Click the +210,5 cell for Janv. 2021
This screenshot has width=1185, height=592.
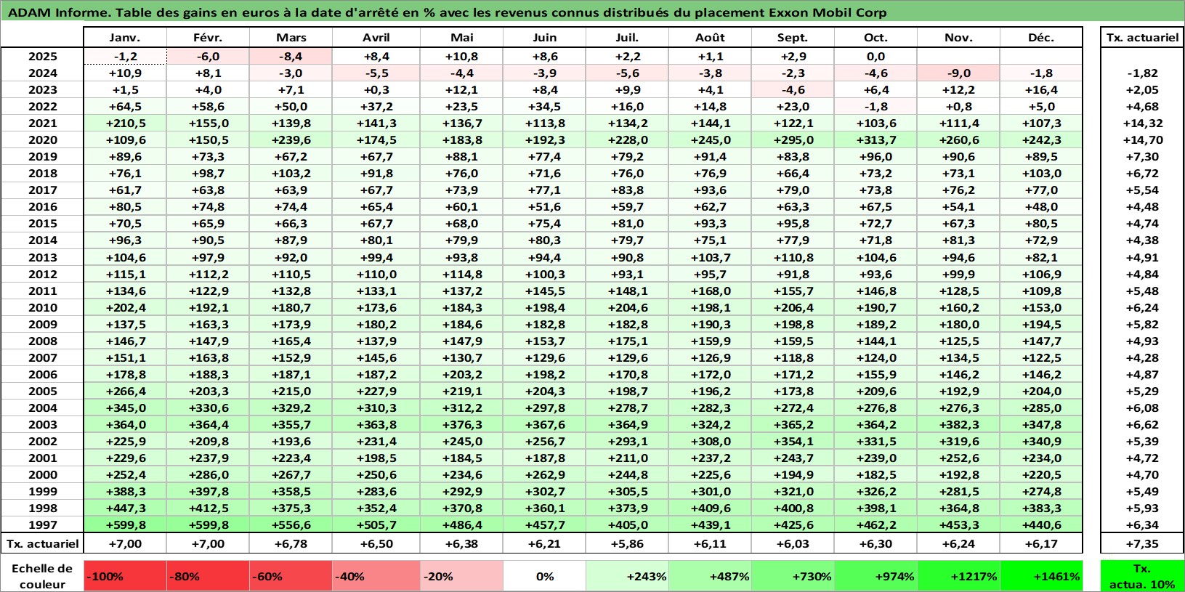[125, 123]
